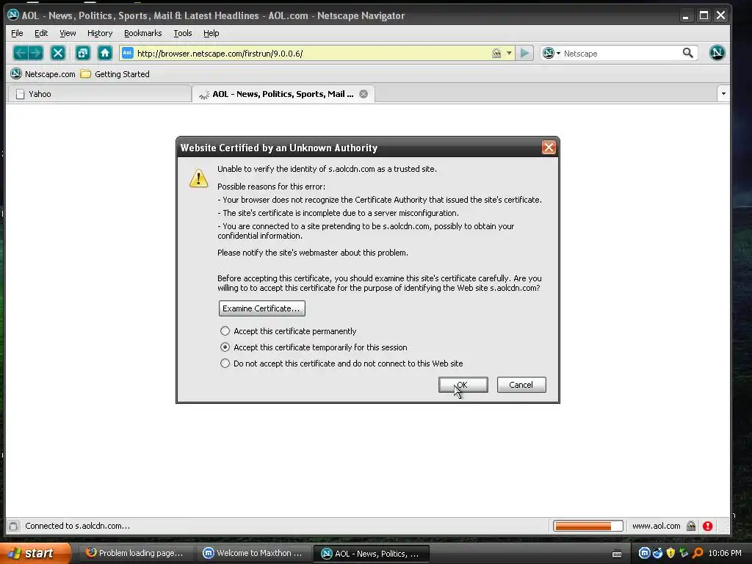The width and height of the screenshot is (752, 564).
Task: Click the keyboard icon in the taskbar
Action: click(617, 554)
